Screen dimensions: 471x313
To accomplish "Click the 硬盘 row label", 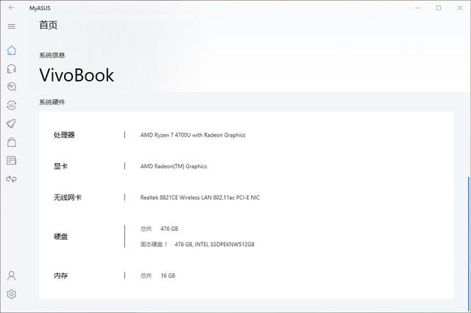I will pyautogui.click(x=60, y=237).
